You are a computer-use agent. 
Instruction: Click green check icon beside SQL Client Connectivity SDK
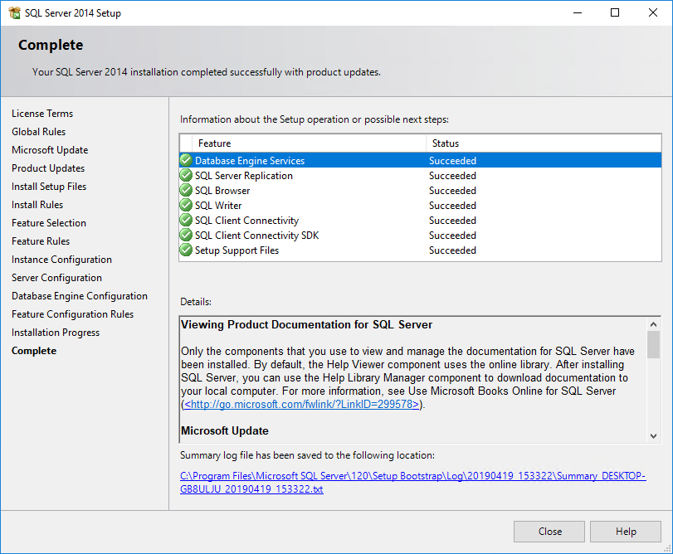[186, 236]
